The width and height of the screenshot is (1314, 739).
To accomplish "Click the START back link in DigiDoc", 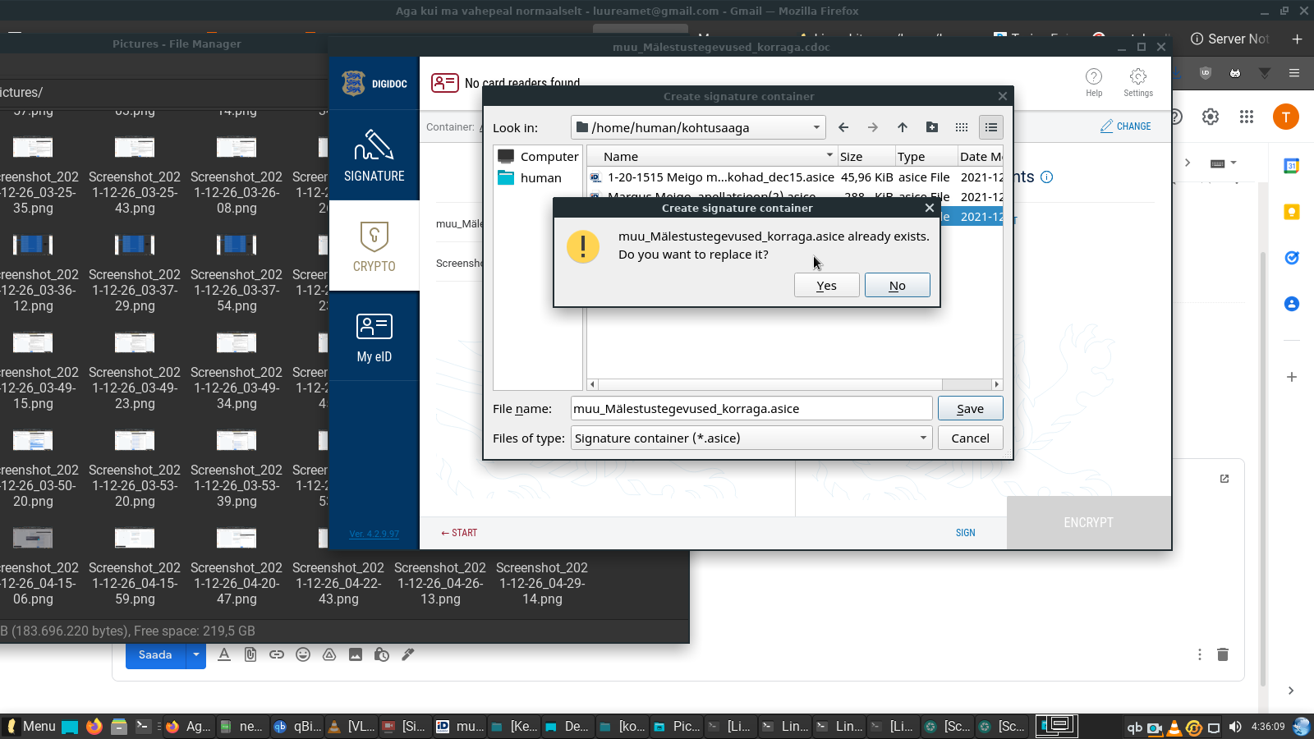I will (458, 533).
